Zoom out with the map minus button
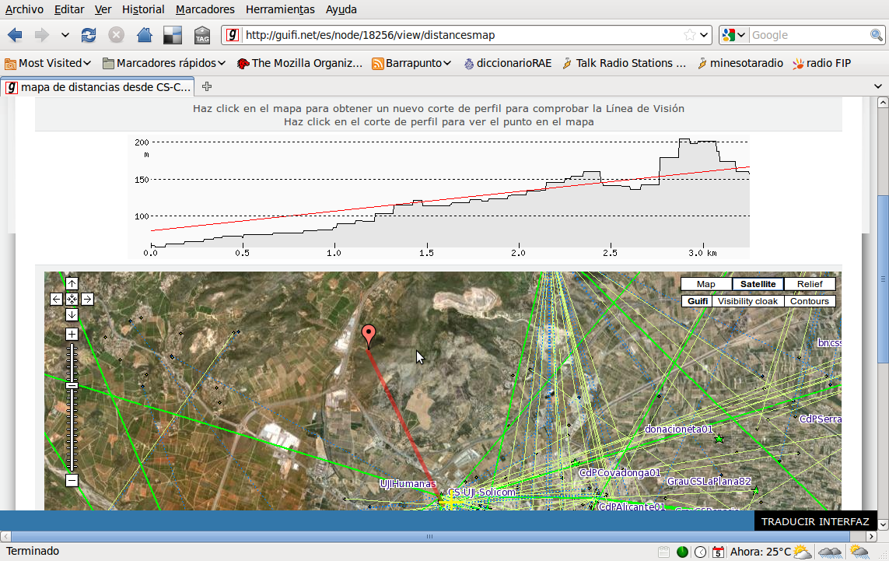Viewport: 889px width, 561px height. coord(72,481)
